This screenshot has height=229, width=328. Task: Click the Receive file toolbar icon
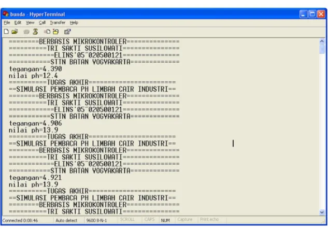coord(56,32)
